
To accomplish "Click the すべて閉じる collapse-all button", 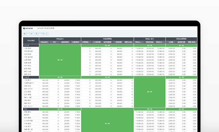I will tap(42, 34).
